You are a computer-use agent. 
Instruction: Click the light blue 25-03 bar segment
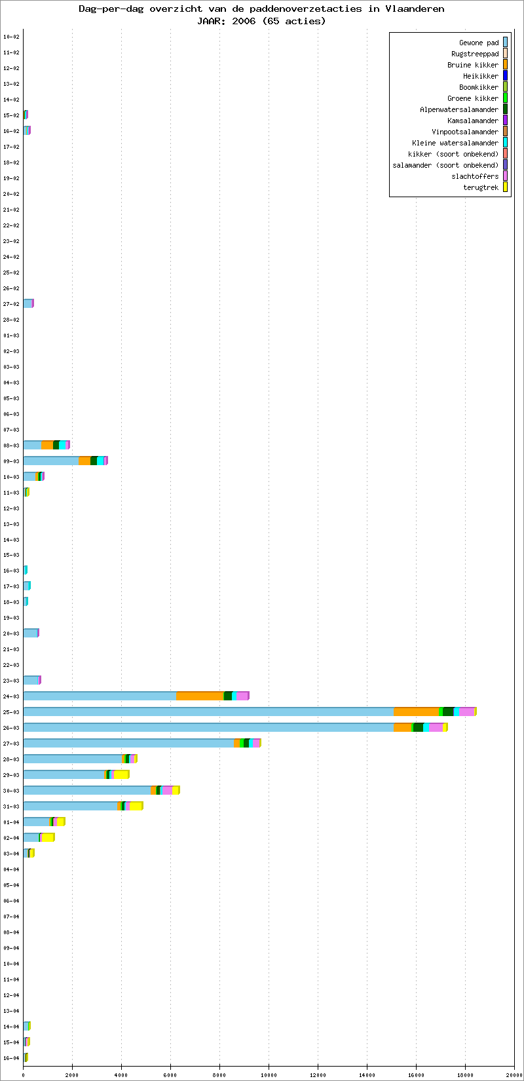pos(208,711)
